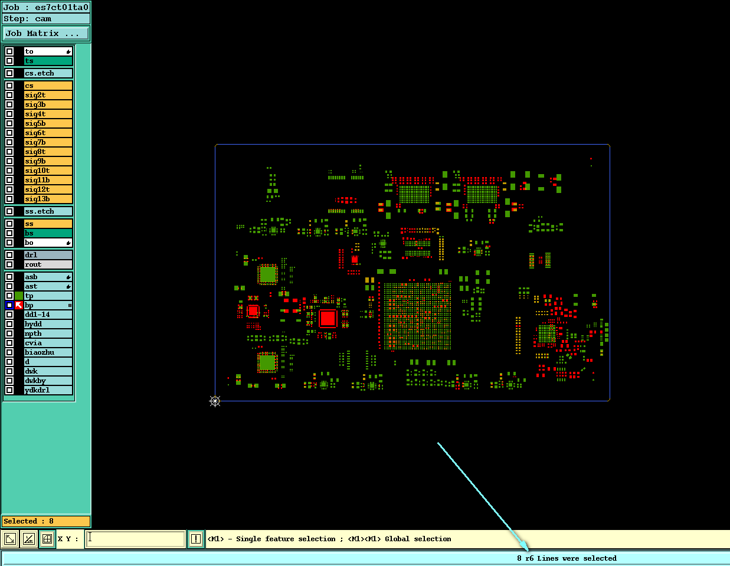Image resolution: width=730 pixels, height=566 pixels.
Task: Select the dwkby layer name
Action: click(x=48, y=381)
